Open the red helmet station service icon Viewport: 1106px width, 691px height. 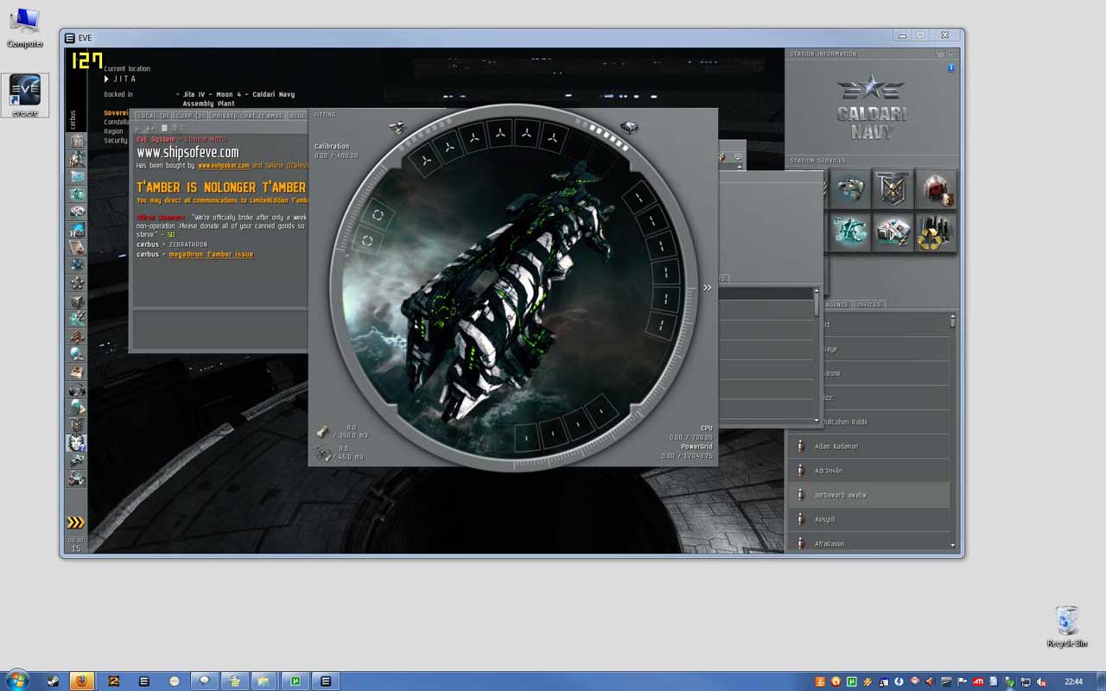click(x=936, y=188)
